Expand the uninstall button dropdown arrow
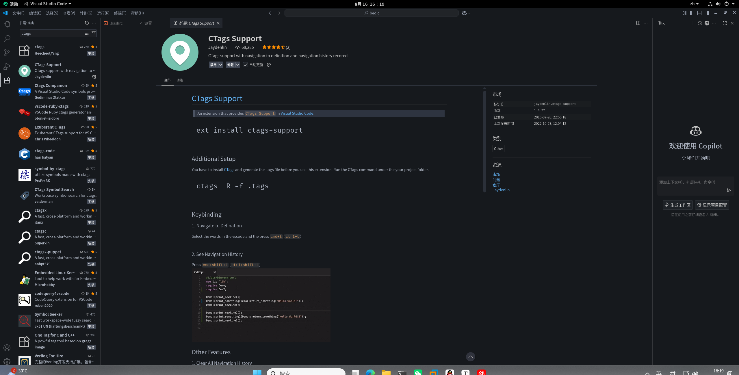The height and width of the screenshot is (375, 739). [237, 65]
